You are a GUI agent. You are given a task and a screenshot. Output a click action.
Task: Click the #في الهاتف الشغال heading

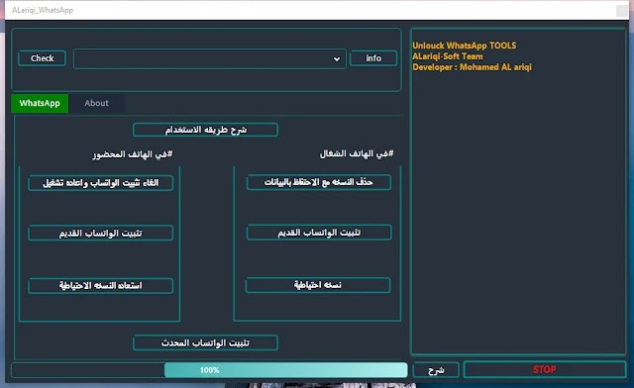pyautogui.click(x=357, y=153)
